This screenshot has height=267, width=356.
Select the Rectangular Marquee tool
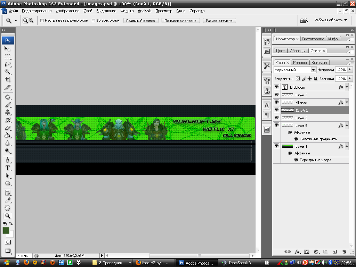pos(8,57)
